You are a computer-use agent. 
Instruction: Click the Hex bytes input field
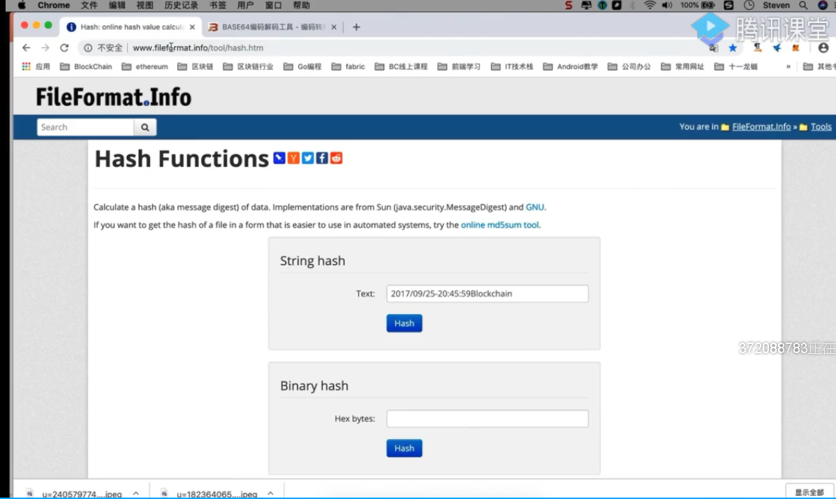point(487,419)
